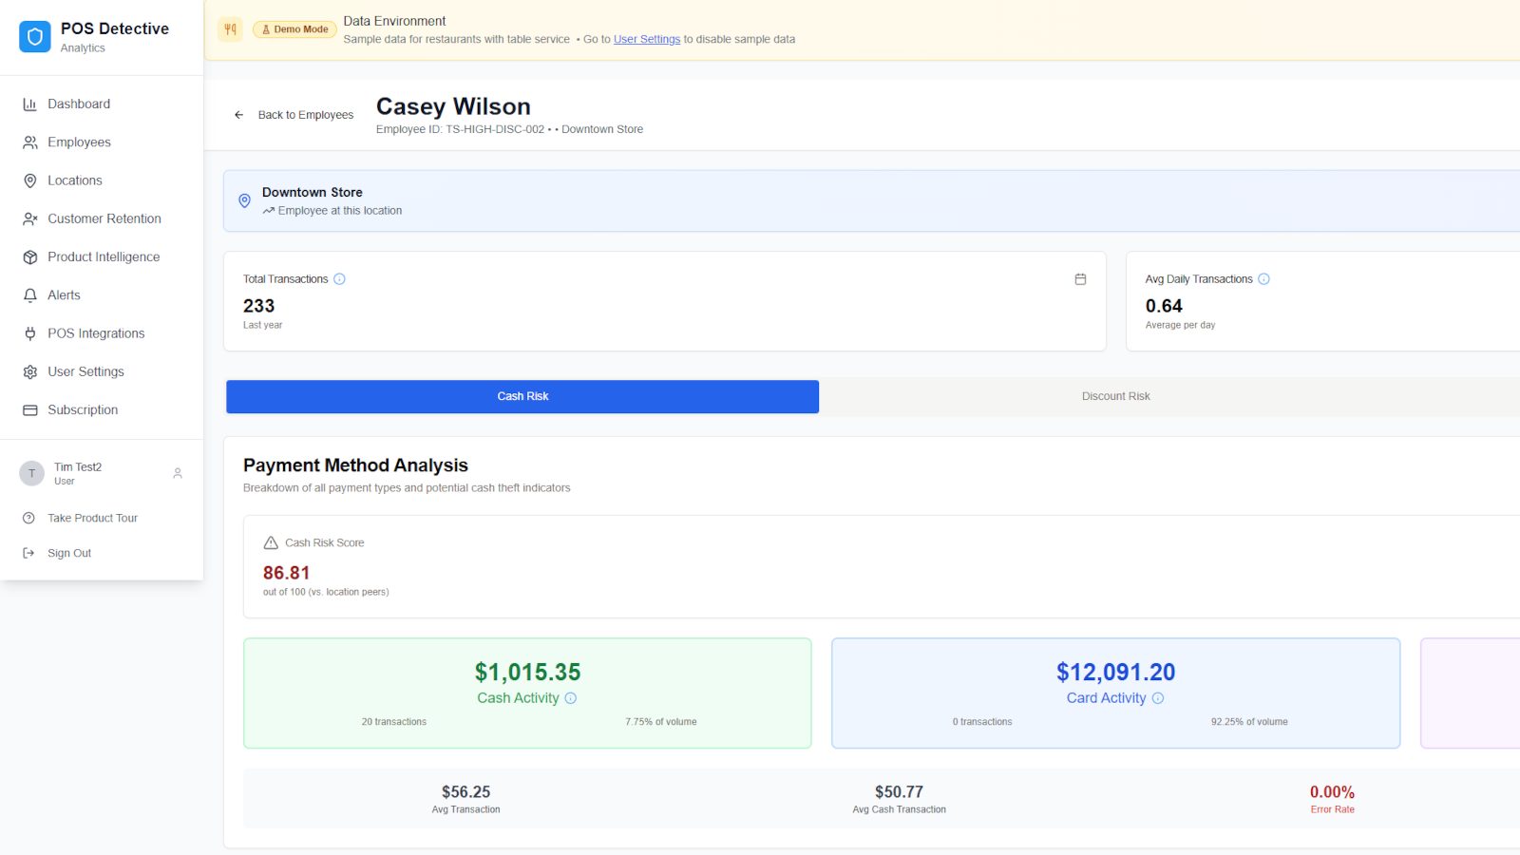Click the POS Detective shield logo

point(35,37)
